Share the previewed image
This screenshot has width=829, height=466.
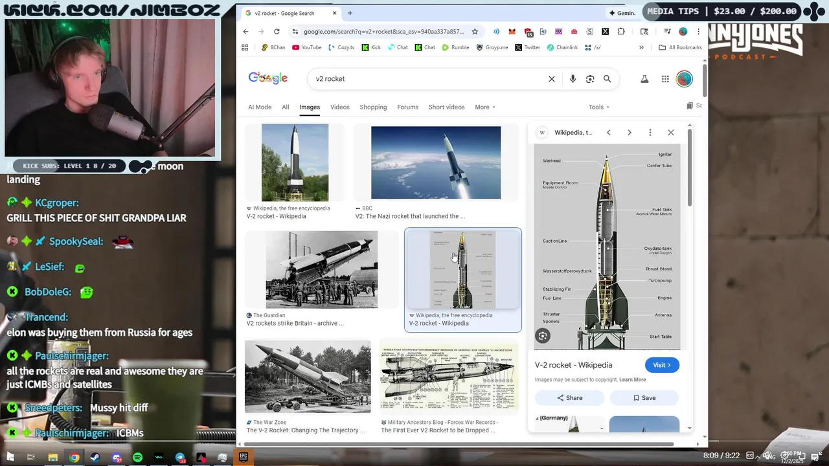[x=569, y=397]
